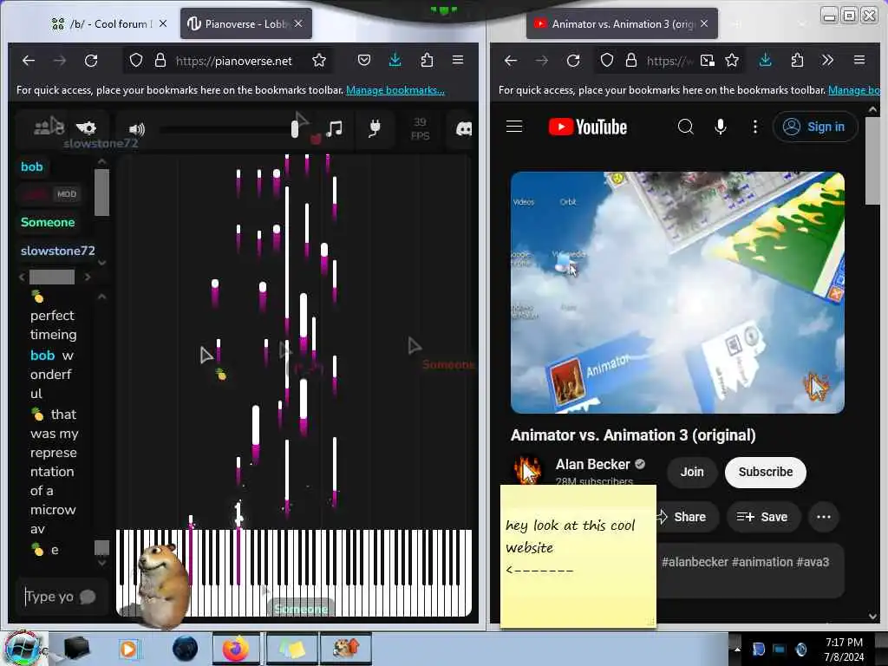Screen dimensions: 888x666
Task: Close the Animator vs. Animation tab
Action: click(704, 23)
